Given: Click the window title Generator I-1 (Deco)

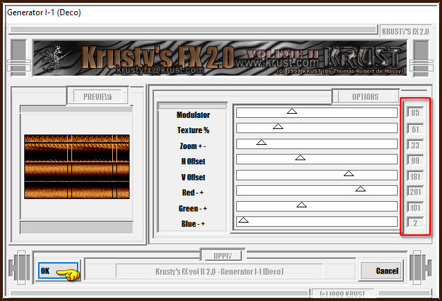Looking at the screenshot, I should (44, 12).
